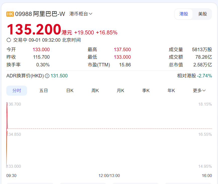
Task: Select the 周K chart tab
Action: pos(95,91)
